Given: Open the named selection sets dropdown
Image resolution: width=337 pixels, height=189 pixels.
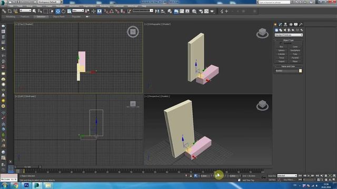Looking at the screenshot, I should point(143,10).
